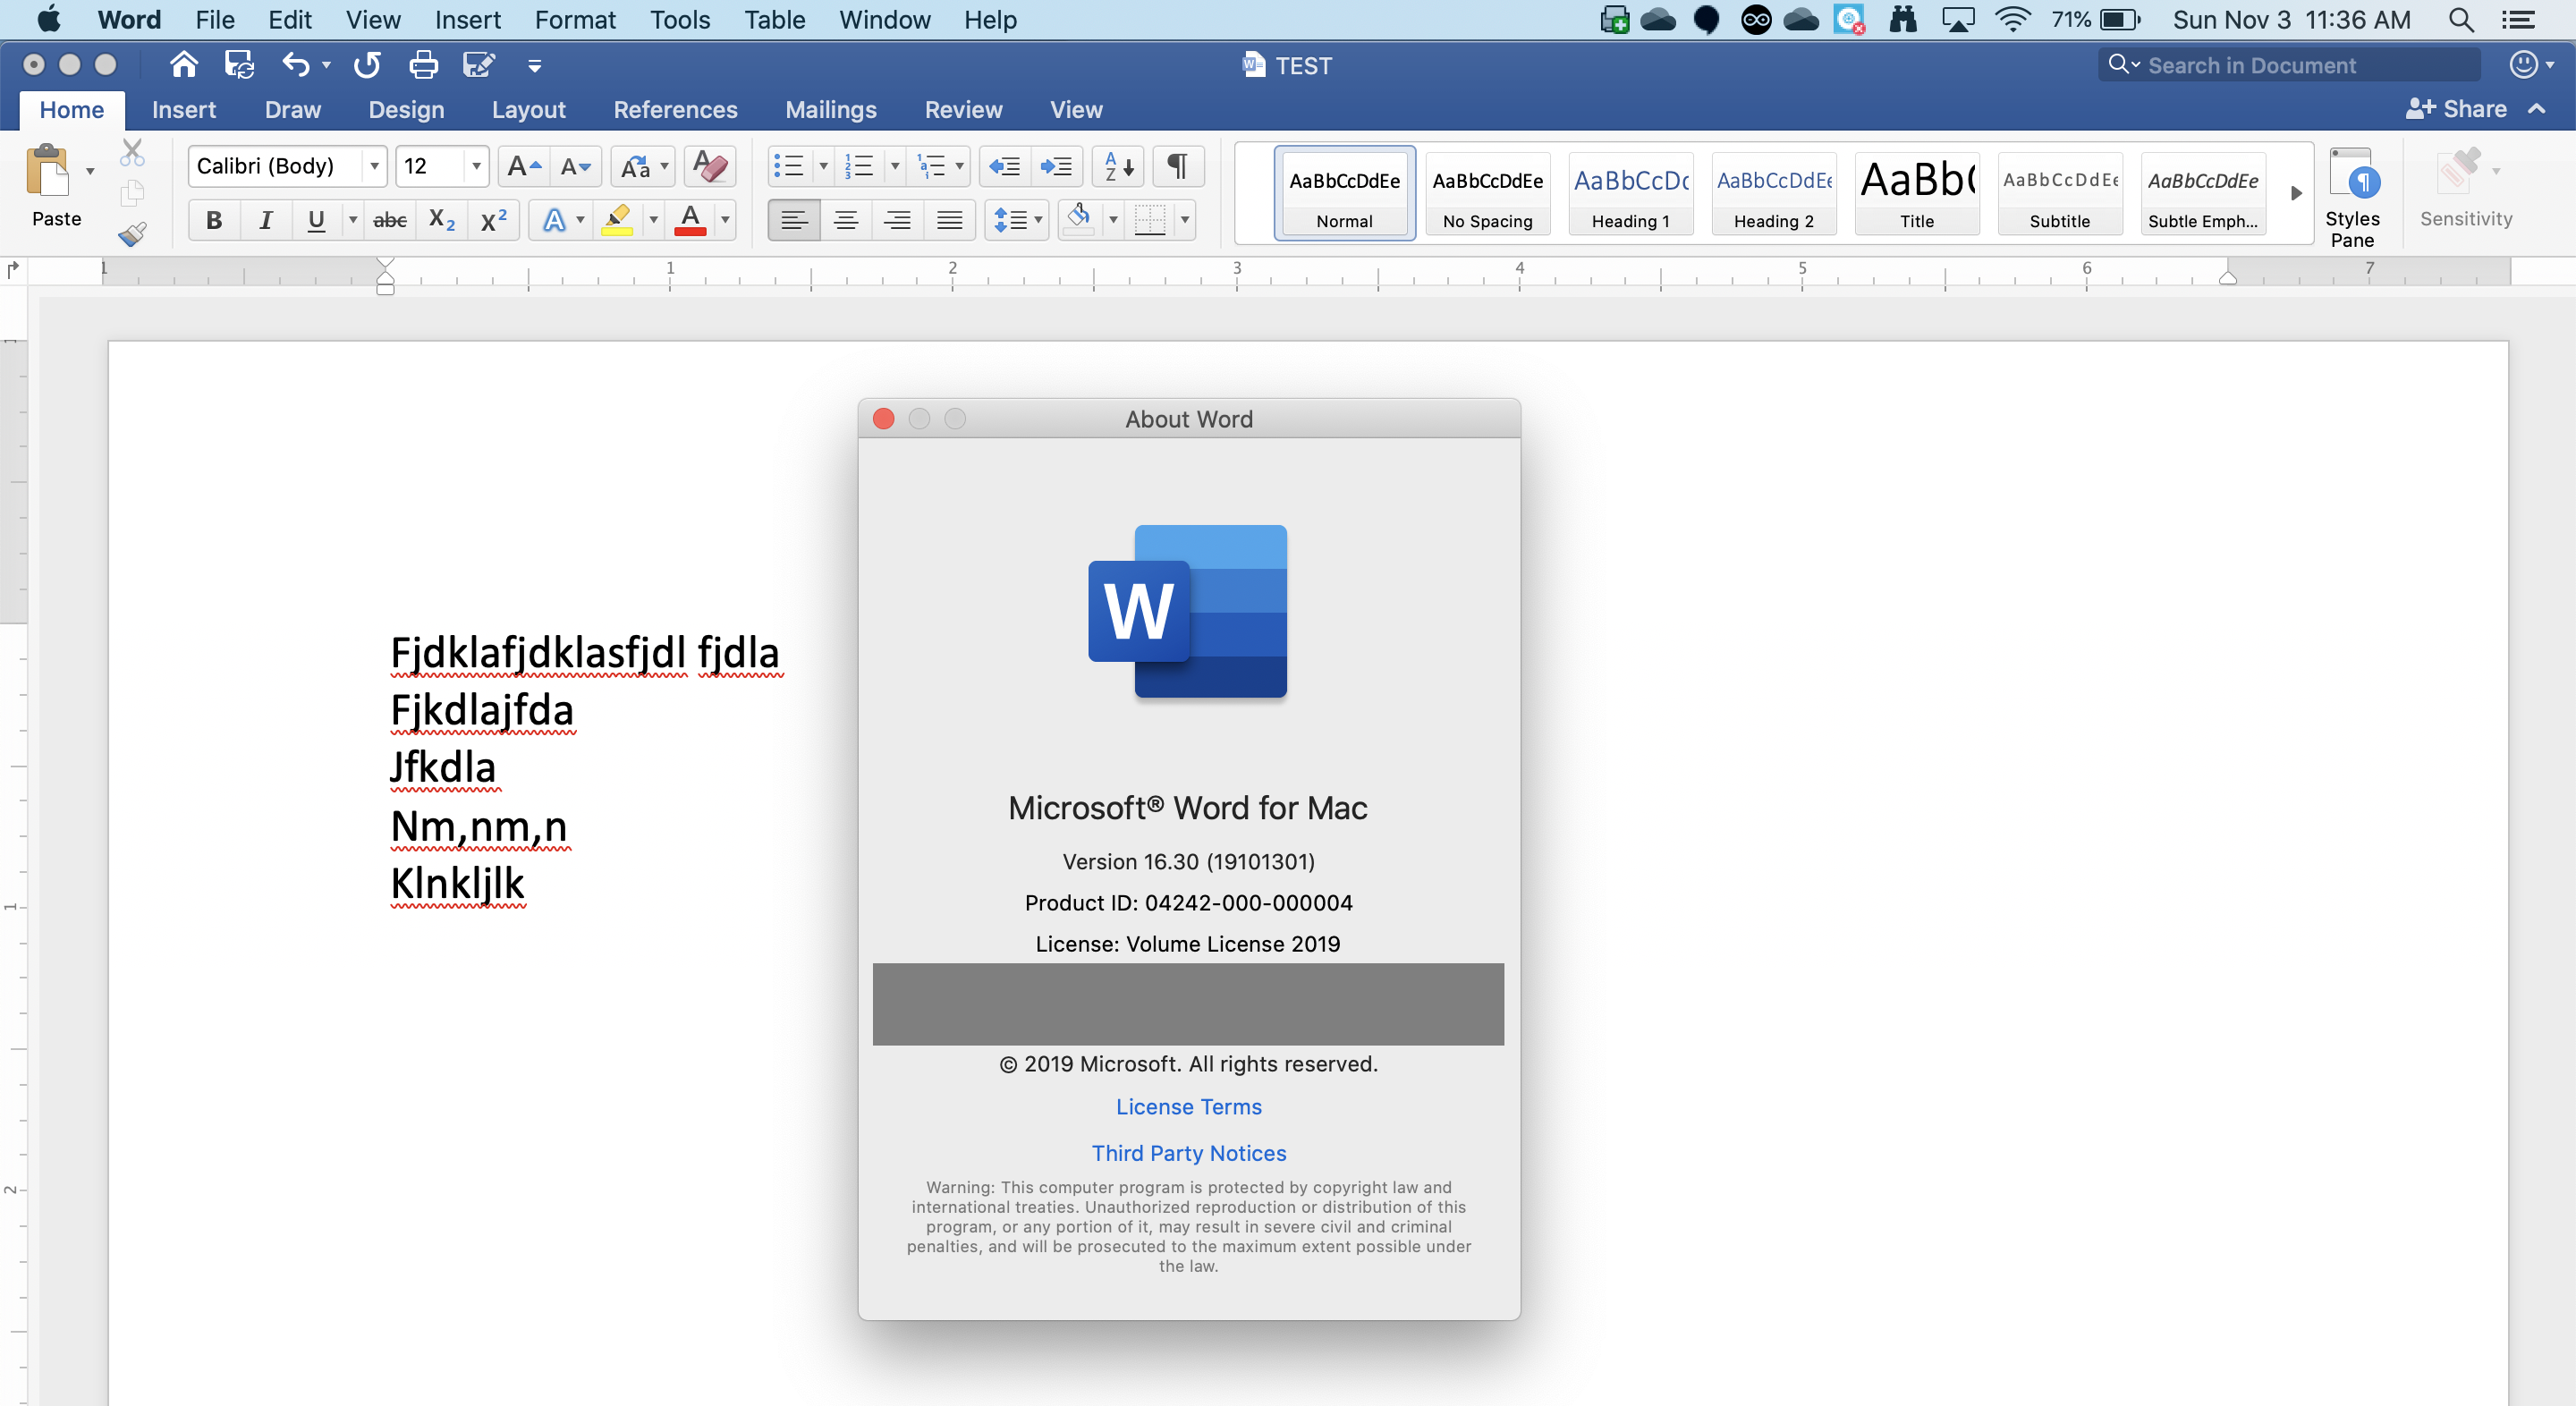
Task: Switch to the References tab
Action: [675, 110]
